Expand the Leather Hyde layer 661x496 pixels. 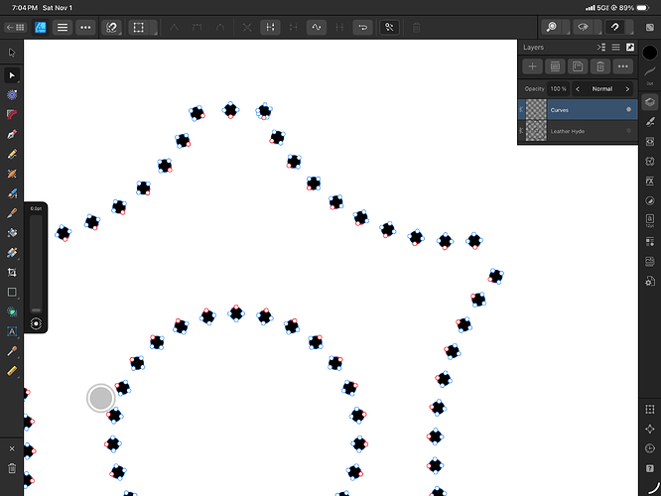pos(522,130)
